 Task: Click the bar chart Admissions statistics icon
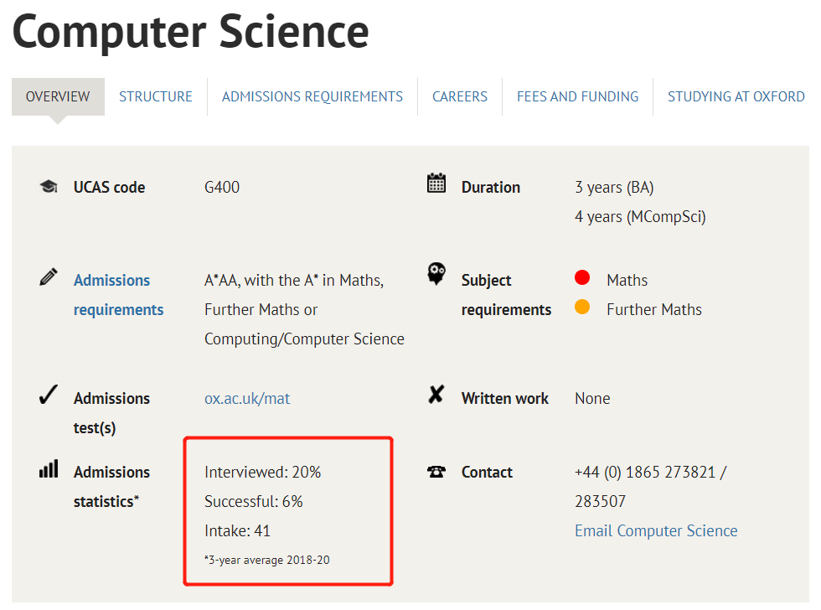tap(49, 468)
